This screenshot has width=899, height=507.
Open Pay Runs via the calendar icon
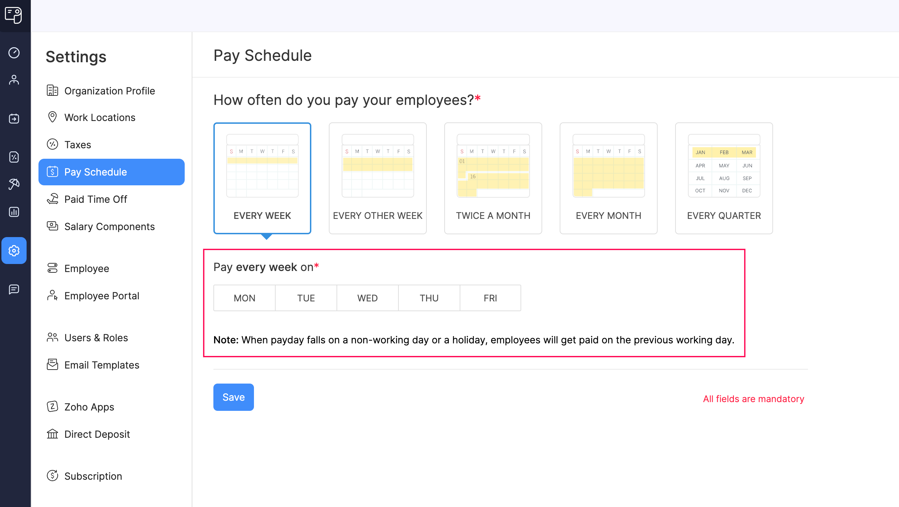click(x=14, y=119)
